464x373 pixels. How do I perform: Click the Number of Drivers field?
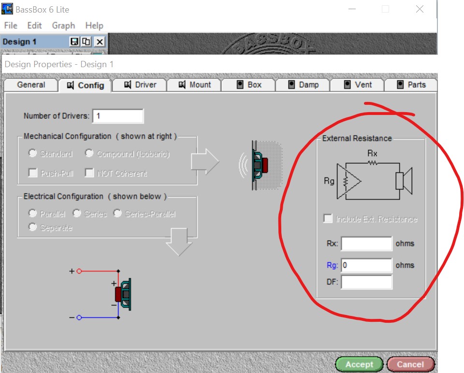118,116
